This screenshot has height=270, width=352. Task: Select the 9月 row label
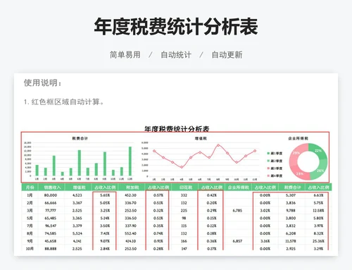(30, 241)
